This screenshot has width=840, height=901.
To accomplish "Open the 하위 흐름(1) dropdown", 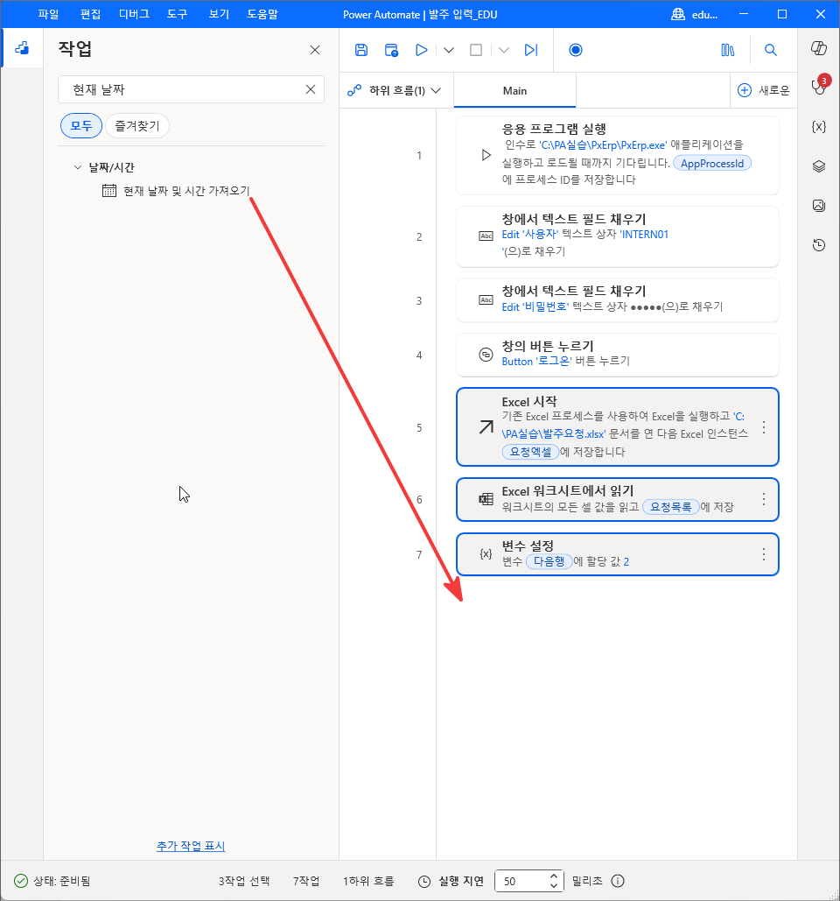I will click(395, 90).
